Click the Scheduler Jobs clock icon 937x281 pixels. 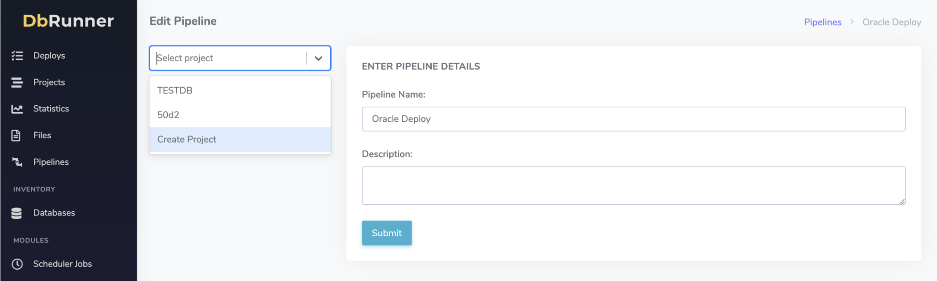coord(17,264)
